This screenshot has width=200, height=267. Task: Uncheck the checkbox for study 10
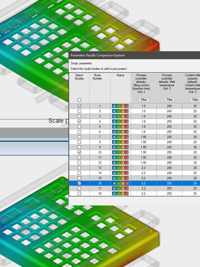click(x=79, y=152)
